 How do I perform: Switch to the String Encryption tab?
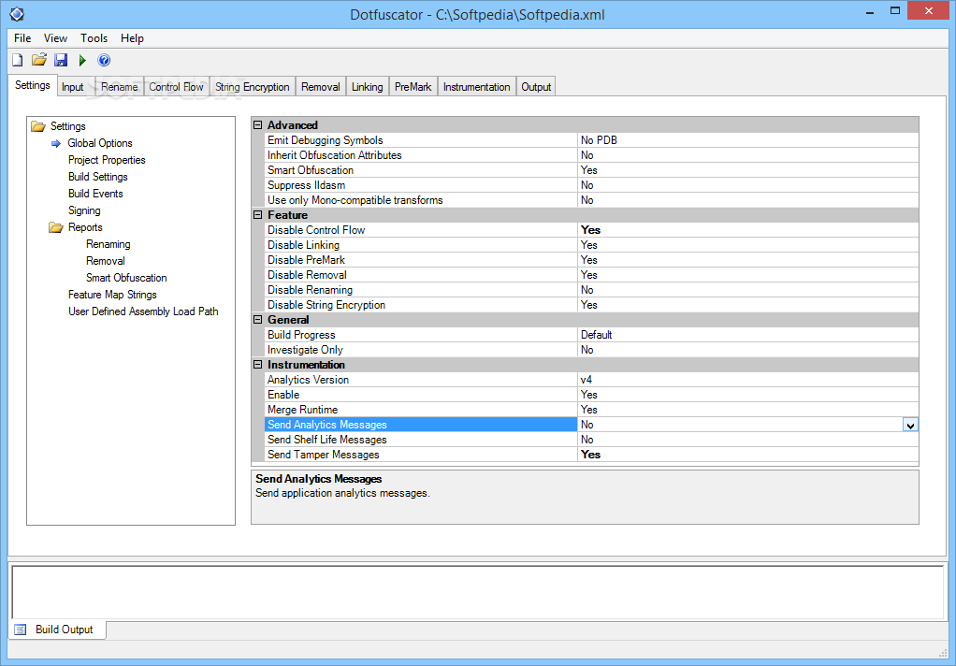(252, 85)
